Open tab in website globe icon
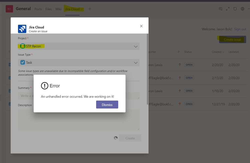Image resolution: width=250 pixels, height=163 pixels. [x=242, y=9]
